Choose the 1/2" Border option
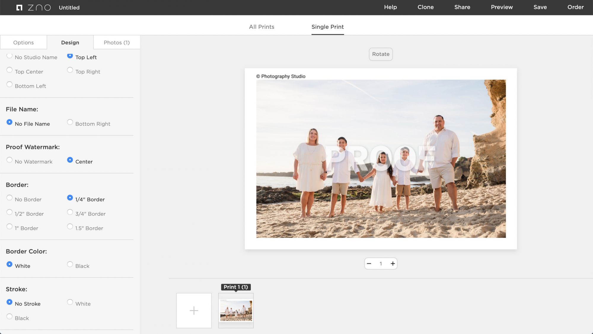 [x=9, y=212]
